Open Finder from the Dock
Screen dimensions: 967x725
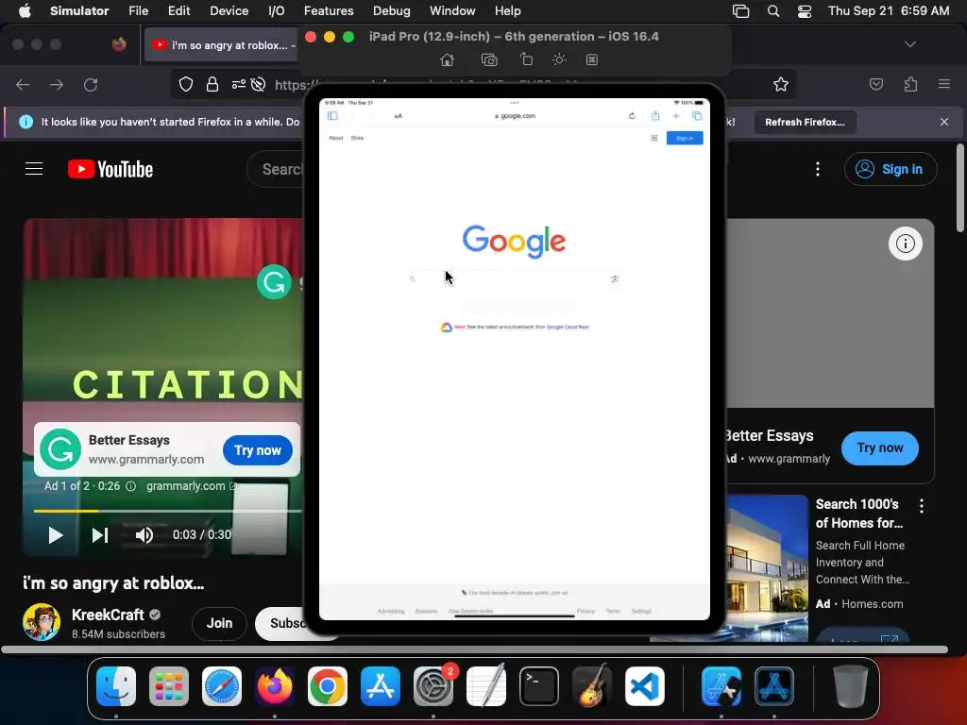coord(116,686)
